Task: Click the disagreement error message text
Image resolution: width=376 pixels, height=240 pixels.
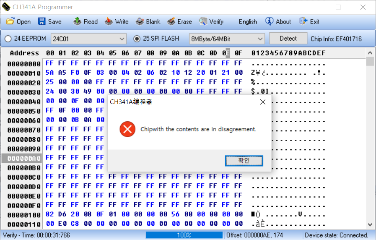Action: click(198, 129)
